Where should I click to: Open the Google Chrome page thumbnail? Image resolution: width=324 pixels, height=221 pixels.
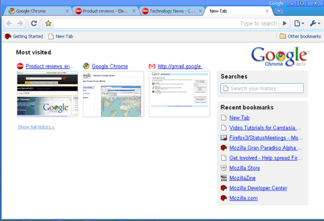(113, 94)
